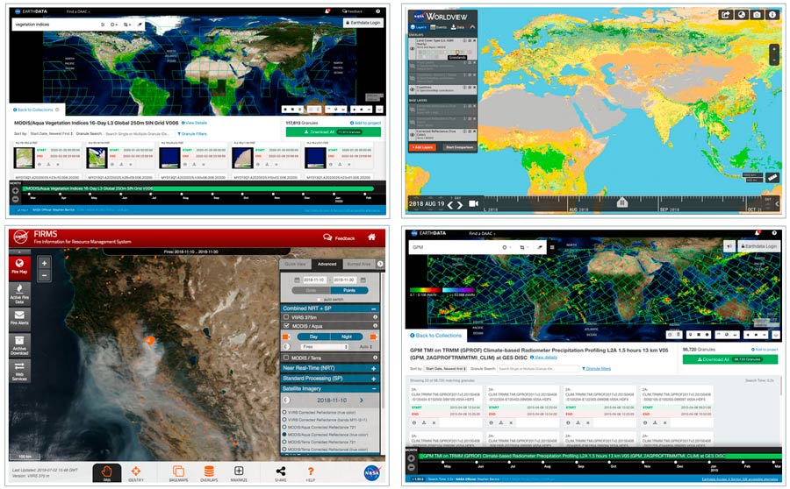Toggle the Points display mode in FIRMS
Screen dimensions: 790x489
click(349, 290)
